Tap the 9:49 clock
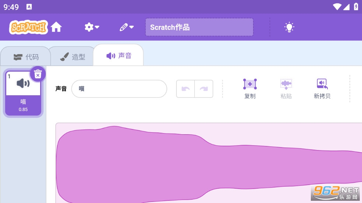The width and height of the screenshot is (362, 203). [11, 7]
